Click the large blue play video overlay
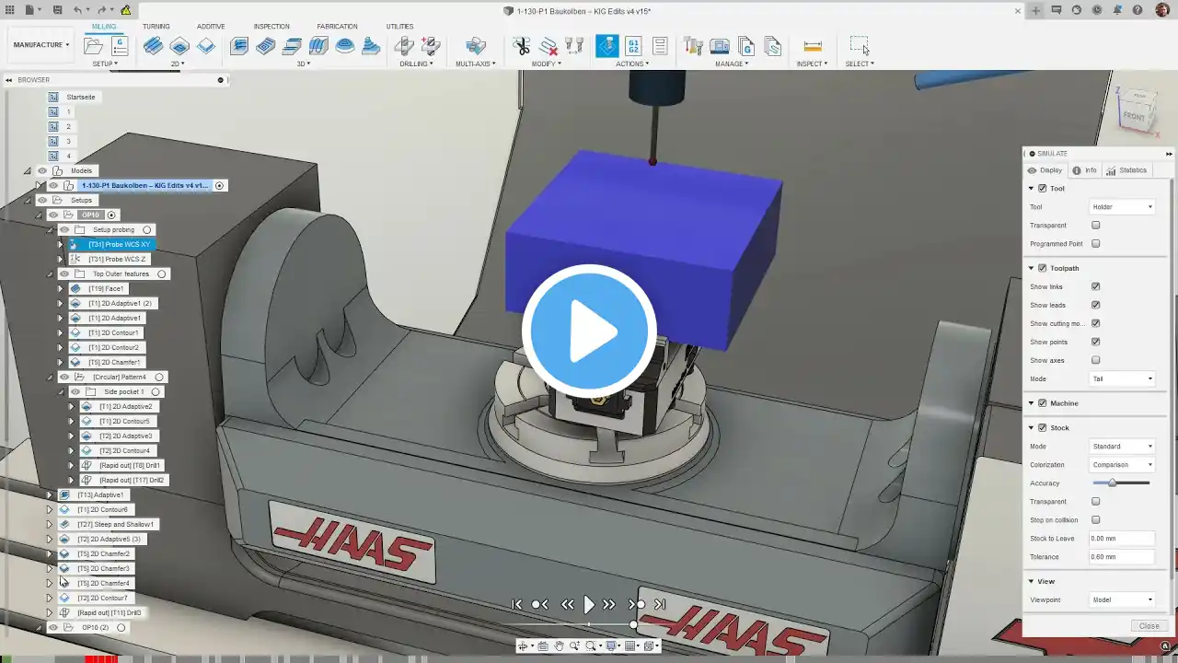 point(589,331)
